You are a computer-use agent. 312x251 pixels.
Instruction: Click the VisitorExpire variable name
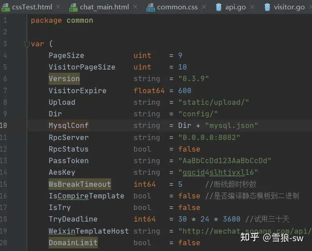[77, 91]
